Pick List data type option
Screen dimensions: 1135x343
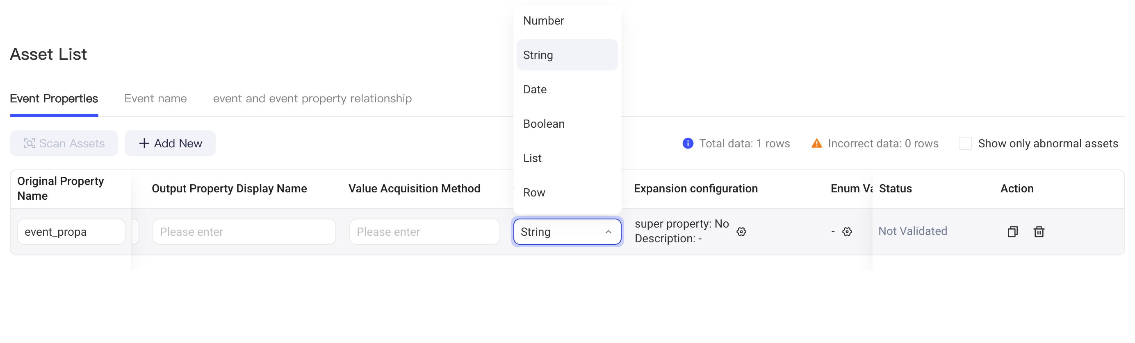[x=567, y=158]
